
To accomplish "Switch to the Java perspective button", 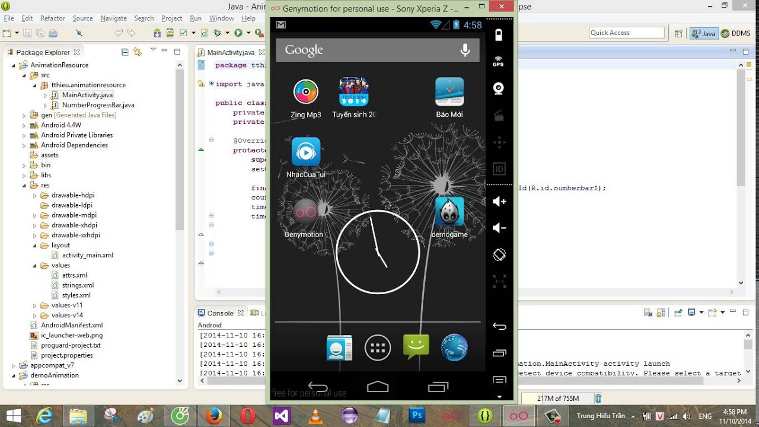I will coord(704,34).
